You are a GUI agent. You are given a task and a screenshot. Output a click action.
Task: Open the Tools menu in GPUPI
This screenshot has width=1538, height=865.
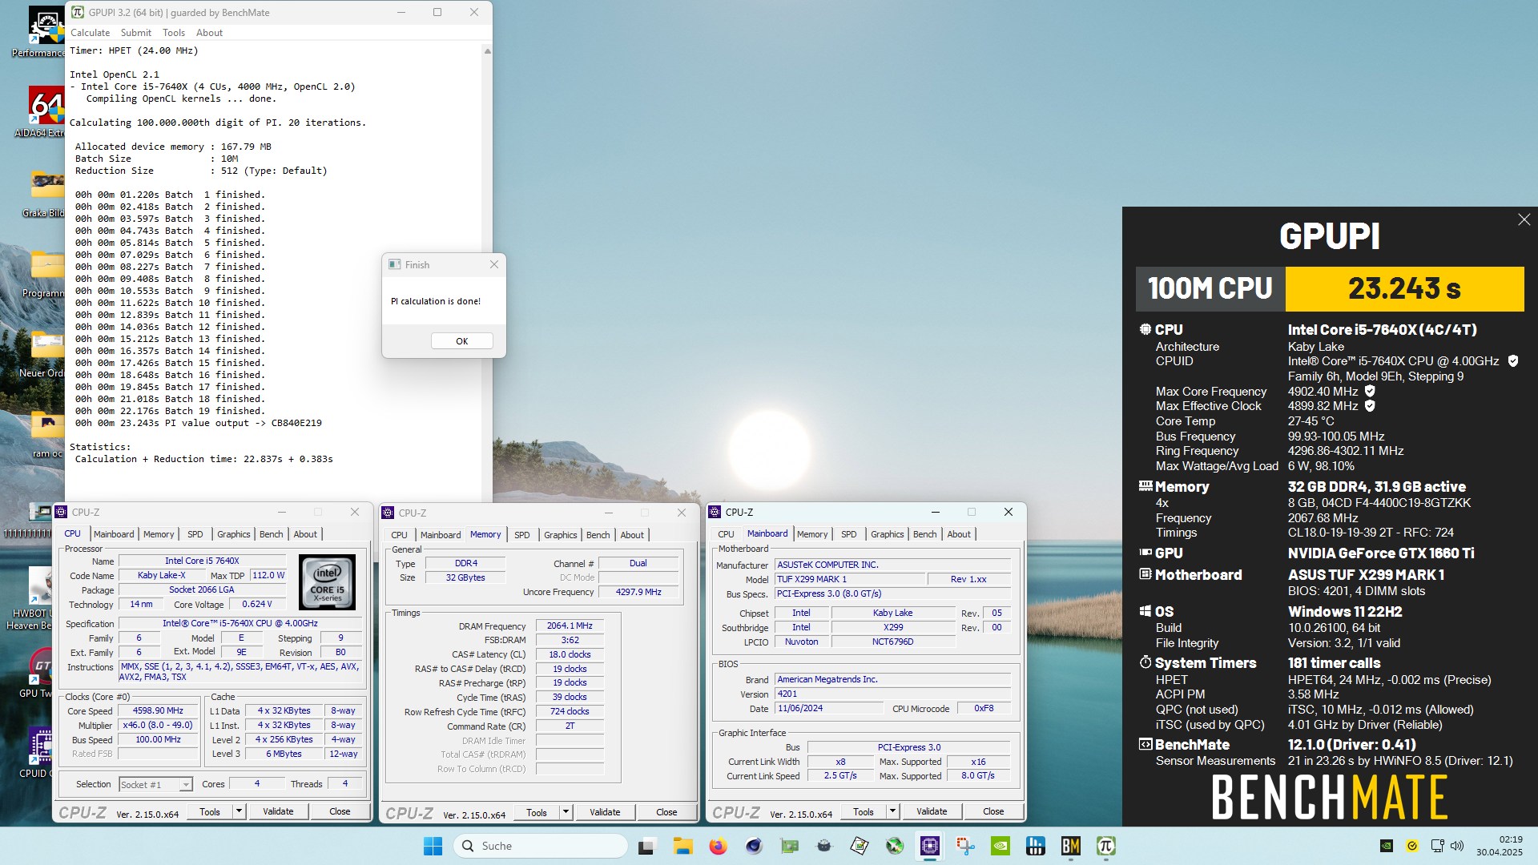tap(174, 33)
